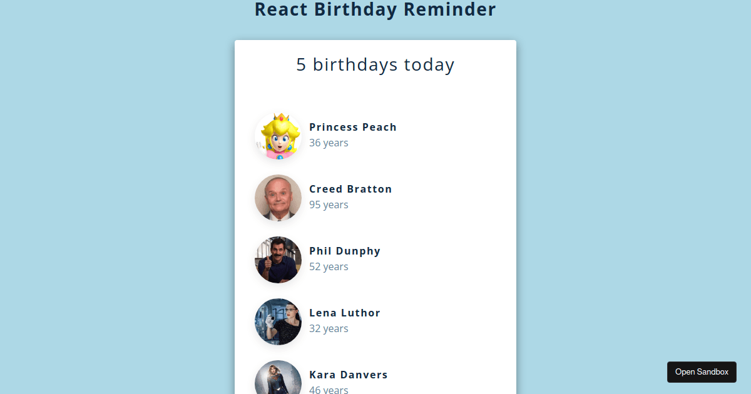Click the '5 birthdays today' heading
The image size is (751, 394).
375,64
